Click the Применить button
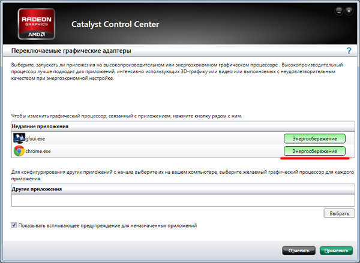This screenshot has width=360, height=263. point(336,250)
